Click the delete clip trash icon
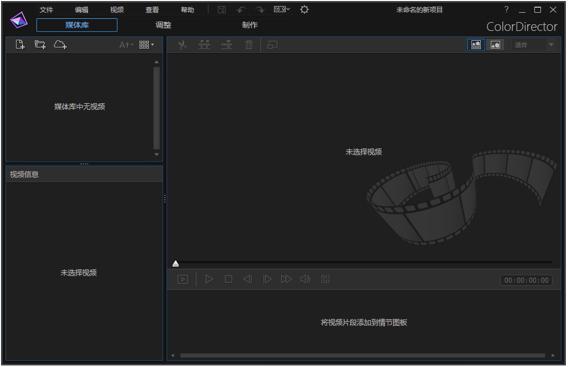This screenshot has height=367, width=568. point(249,45)
